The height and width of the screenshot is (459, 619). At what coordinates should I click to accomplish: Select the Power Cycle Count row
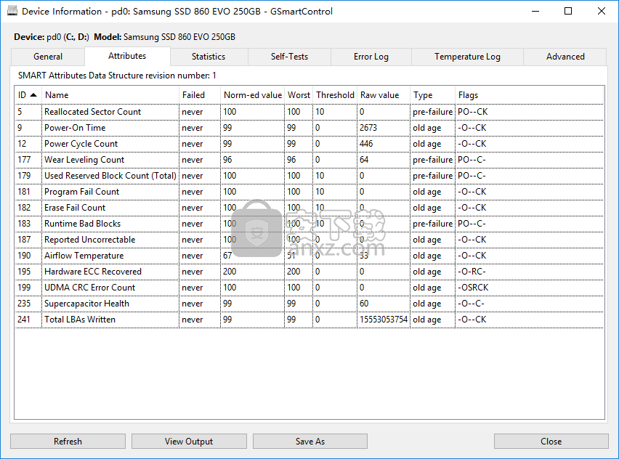tap(309, 144)
